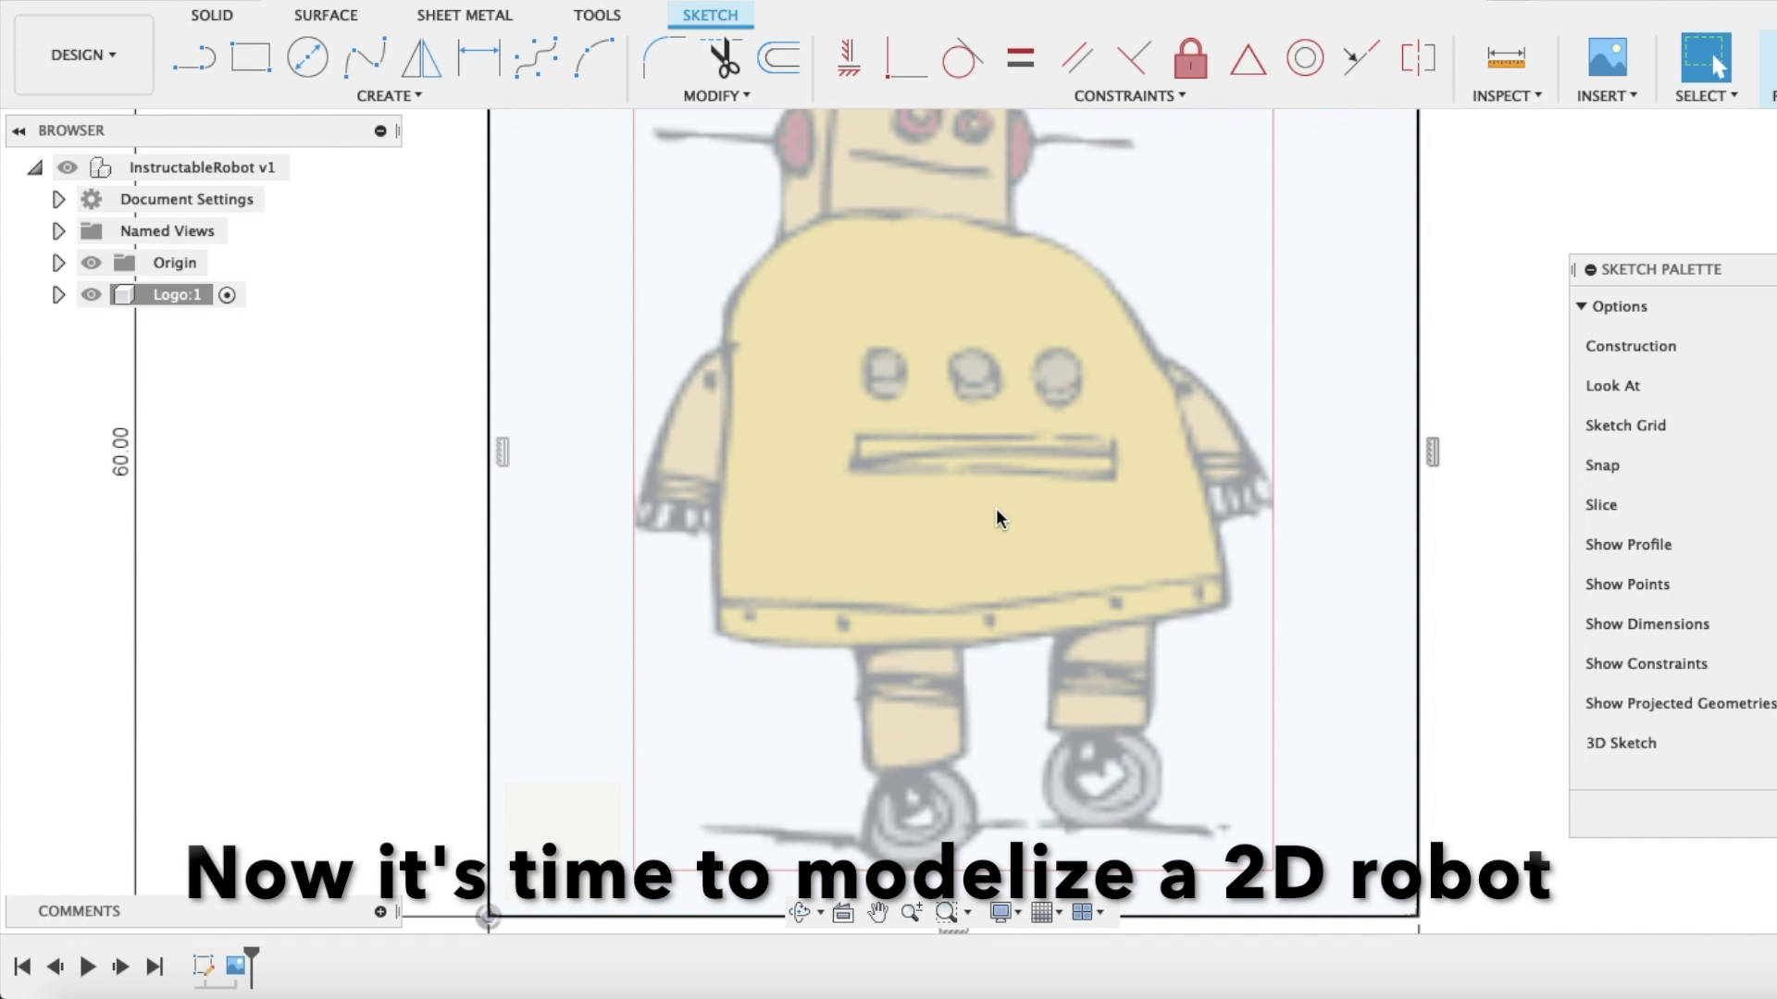
Task: Expand the Named Views tree item
Action: [58, 230]
